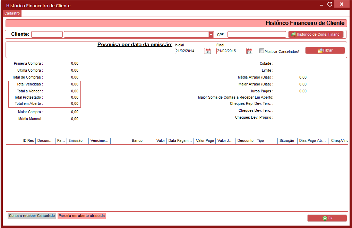Click the Total Protestado label

coord(28,98)
